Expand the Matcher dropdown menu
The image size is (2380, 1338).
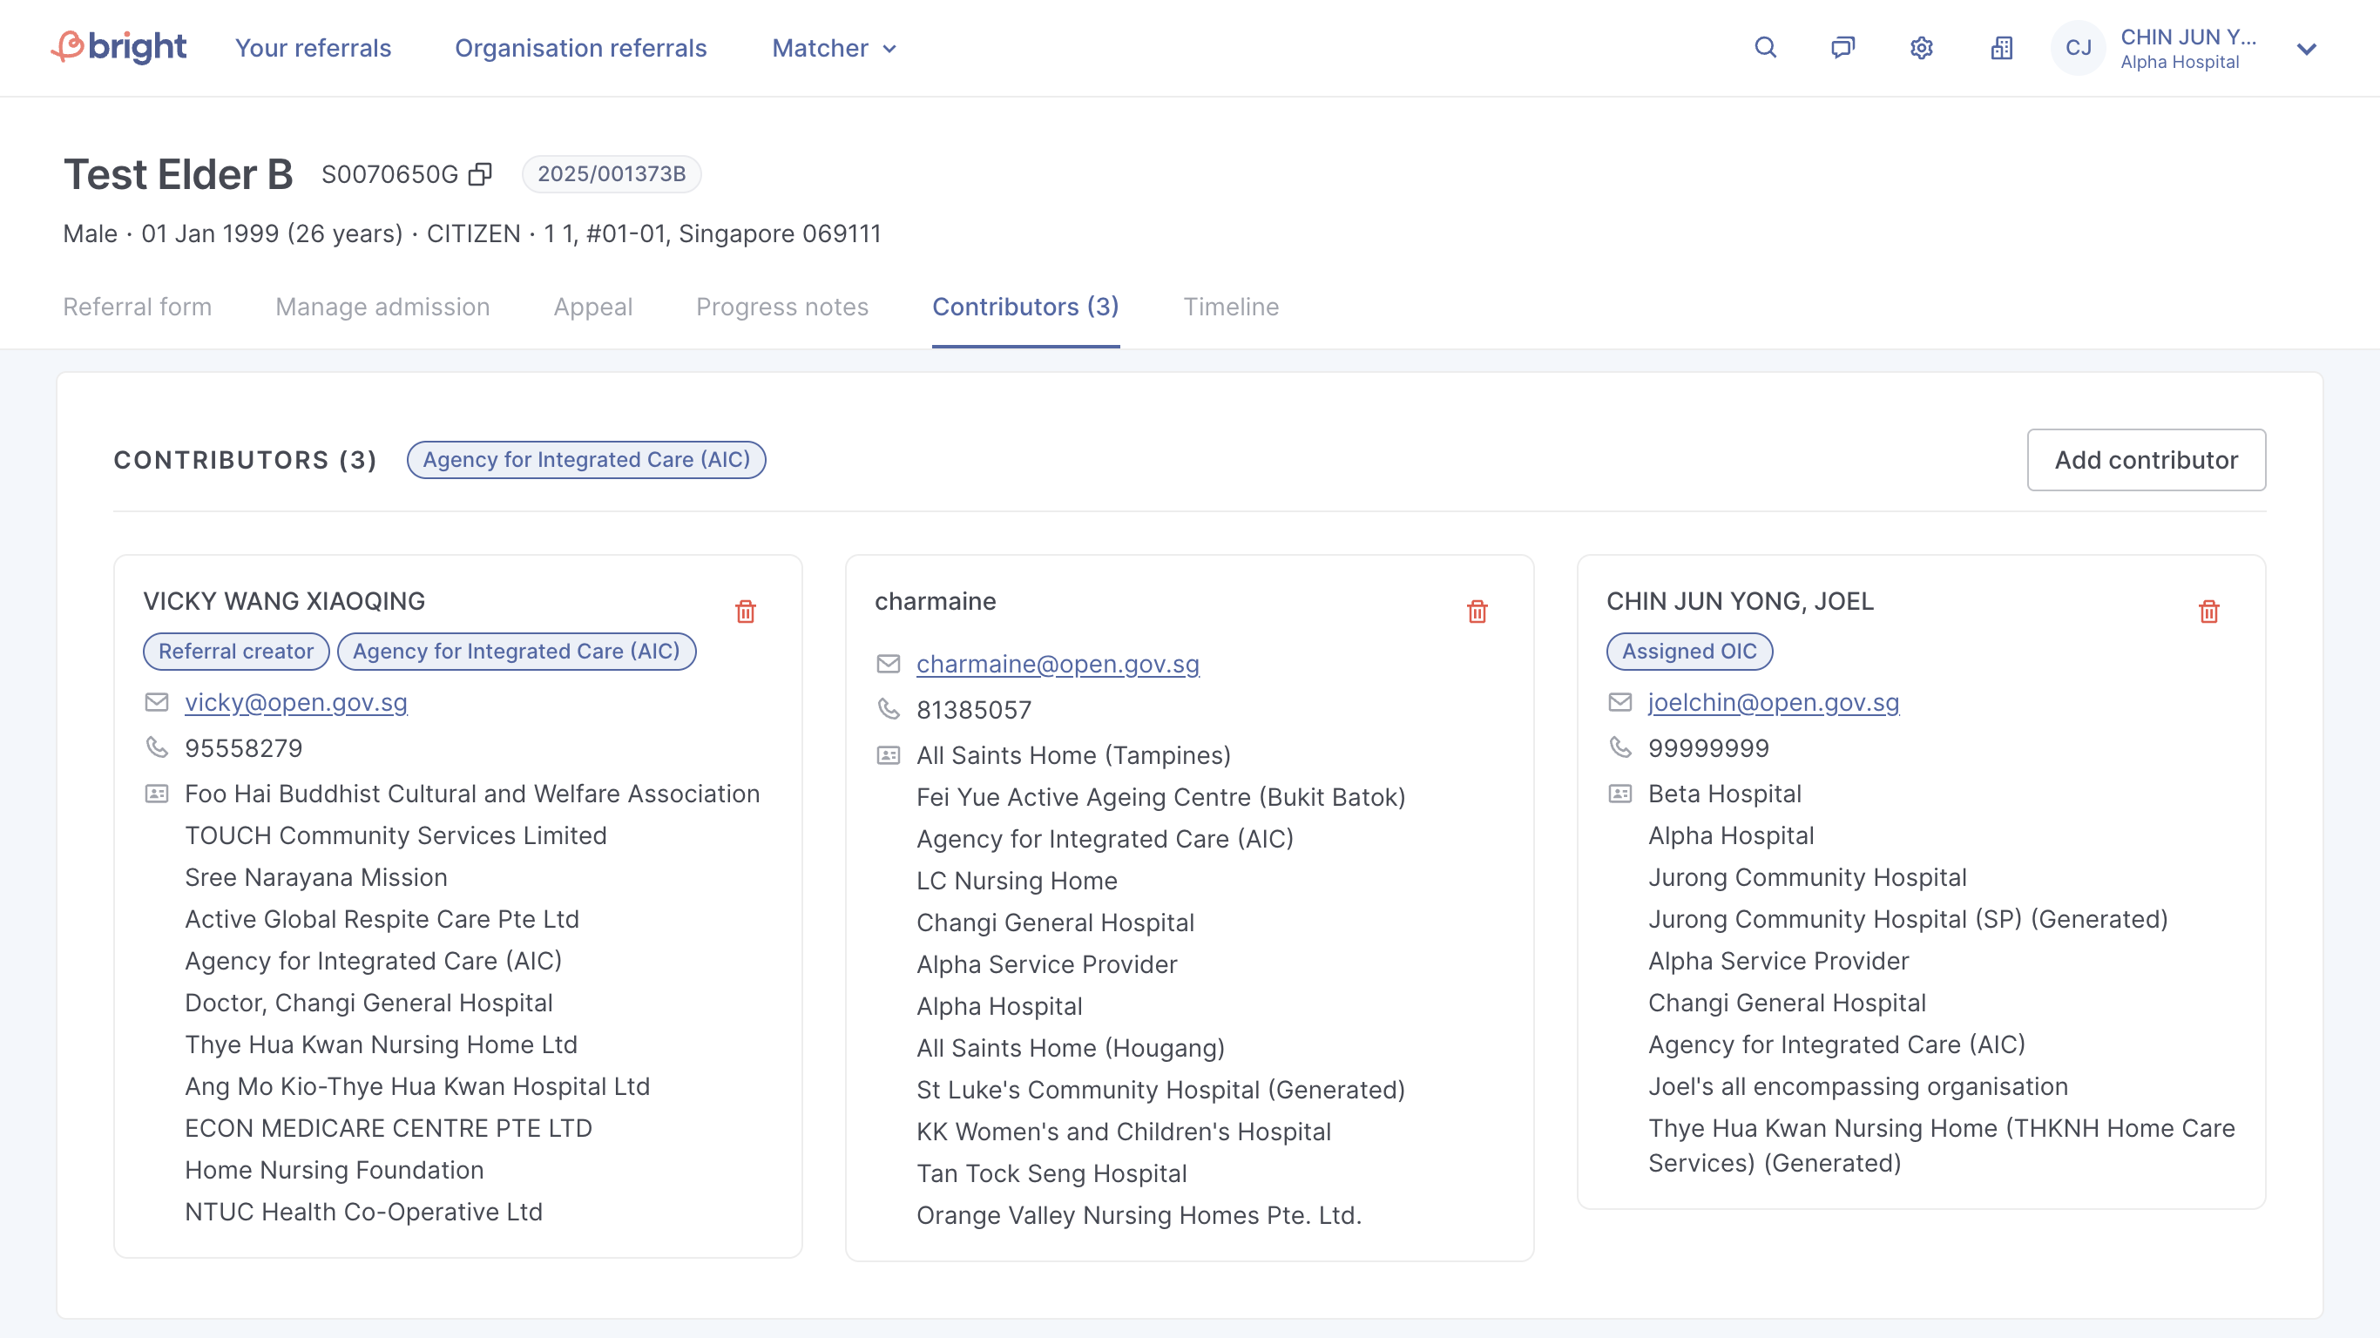(835, 48)
